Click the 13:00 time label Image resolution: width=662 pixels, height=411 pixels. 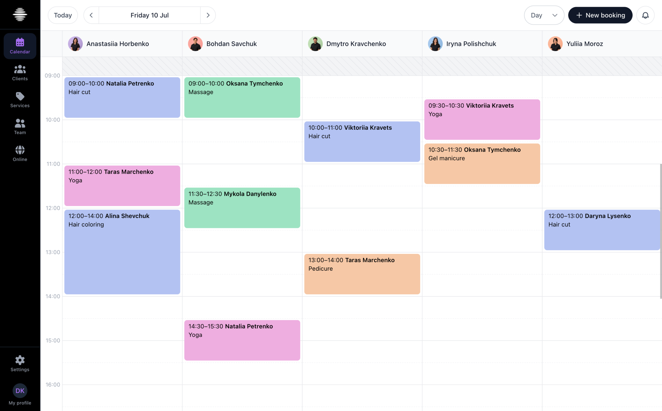tap(53, 252)
